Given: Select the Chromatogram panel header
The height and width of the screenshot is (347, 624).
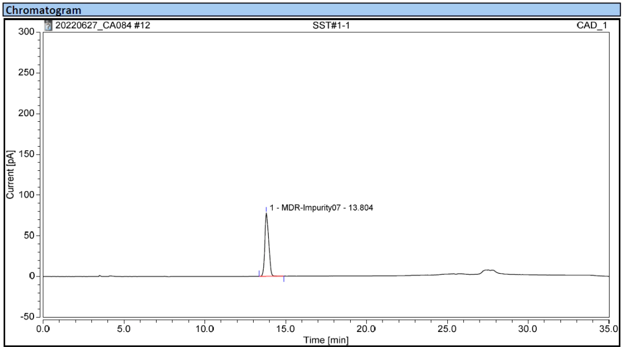Looking at the screenshot, I should (x=311, y=10).
